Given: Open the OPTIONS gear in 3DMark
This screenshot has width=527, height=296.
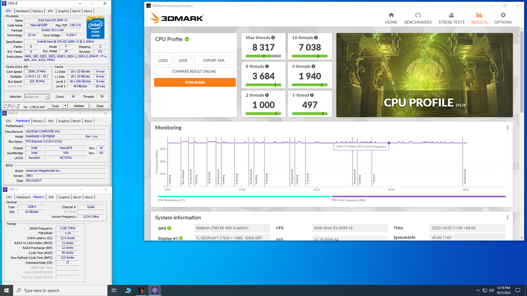Looking at the screenshot, I should tap(503, 18).
